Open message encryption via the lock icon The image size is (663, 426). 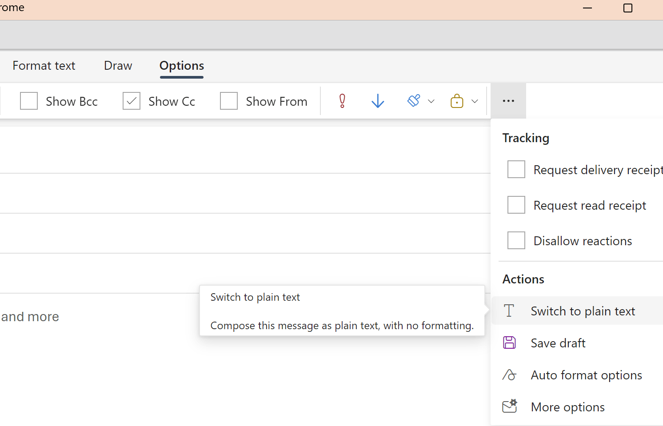pyautogui.click(x=457, y=101)
